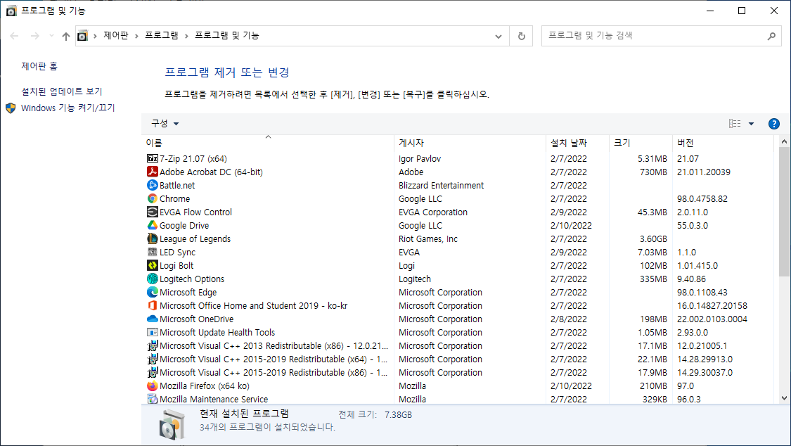Click the scrollbar up arrow
The image size is (791, 446).
pos(784,142)
